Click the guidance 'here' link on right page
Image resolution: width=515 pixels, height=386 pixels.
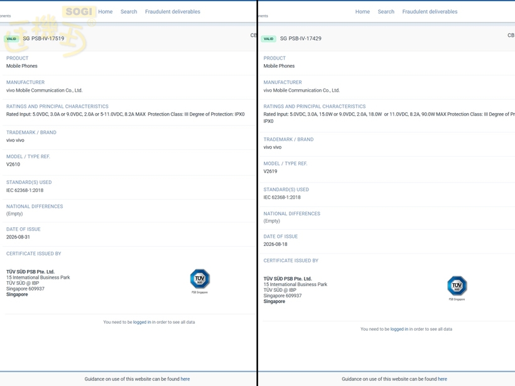(x=442, y=378)
